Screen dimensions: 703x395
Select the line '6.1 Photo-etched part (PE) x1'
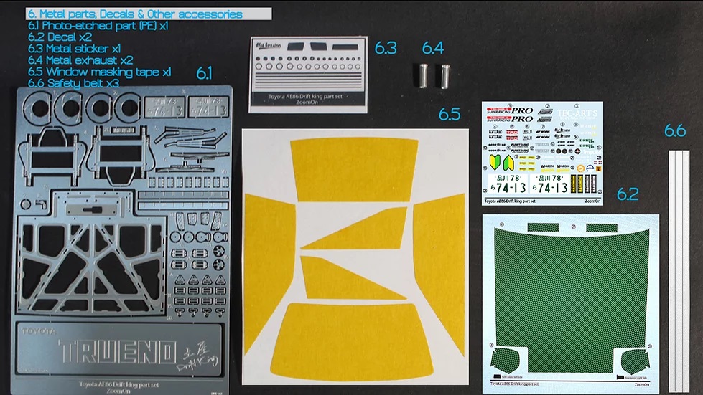click(98, 26)
